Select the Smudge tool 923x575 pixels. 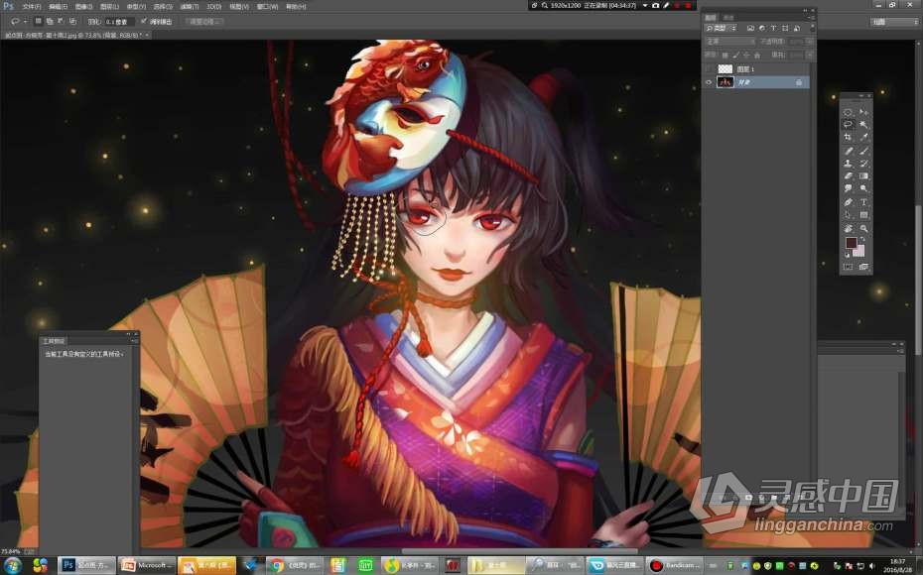(849, 188)
